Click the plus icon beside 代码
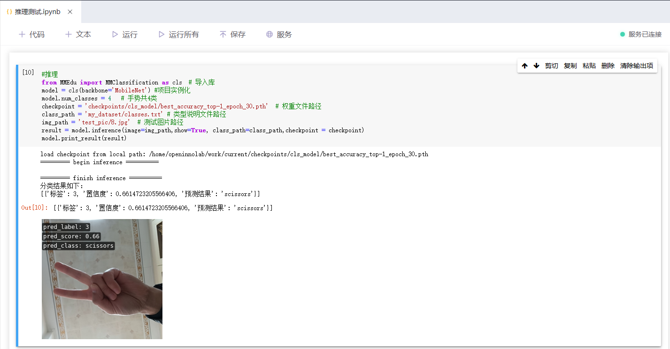The height and width of the screenshot is (349, 670). (x=22, y=34)
